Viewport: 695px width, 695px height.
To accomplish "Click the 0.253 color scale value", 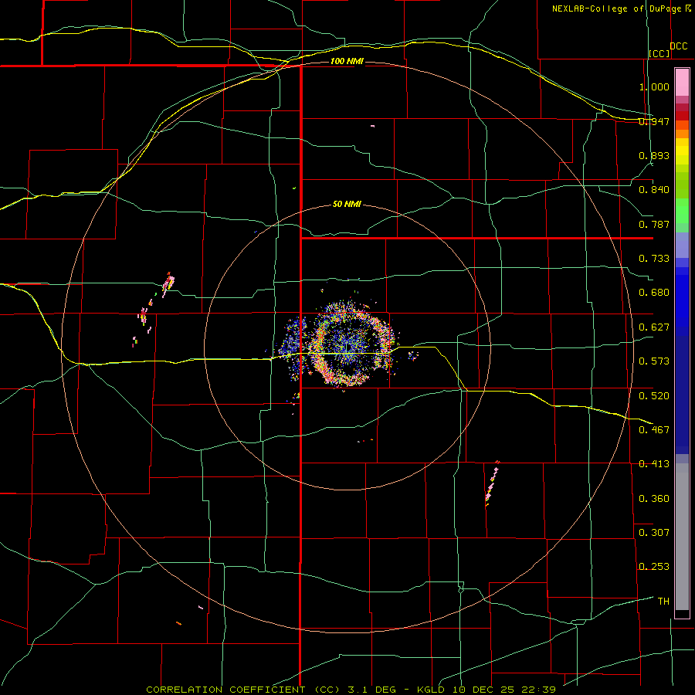I will (x=654, y=567).
